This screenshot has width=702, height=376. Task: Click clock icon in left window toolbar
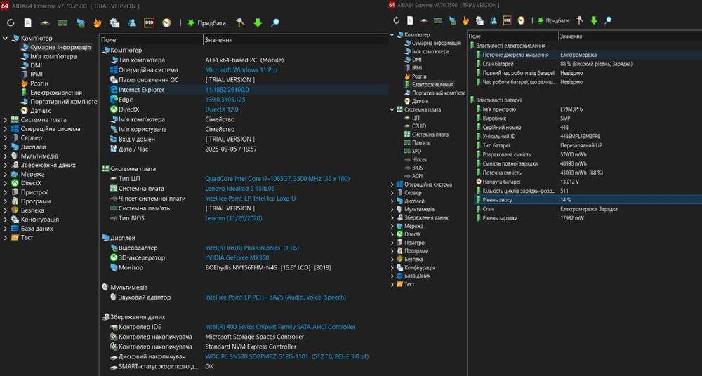coord(166,23)
